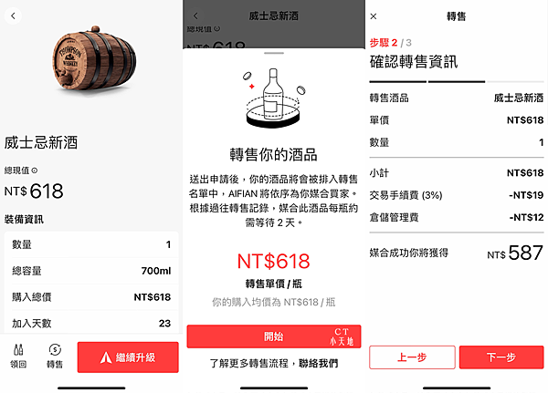
Task: Tap the 下一步 button
Action: 501,357
